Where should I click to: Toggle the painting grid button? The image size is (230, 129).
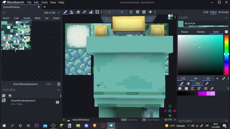pyautogui.click(x=144, y=12)
